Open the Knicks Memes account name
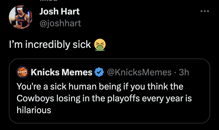The width and height of the screenshot is (219, 130). click(x=61, y=72)
